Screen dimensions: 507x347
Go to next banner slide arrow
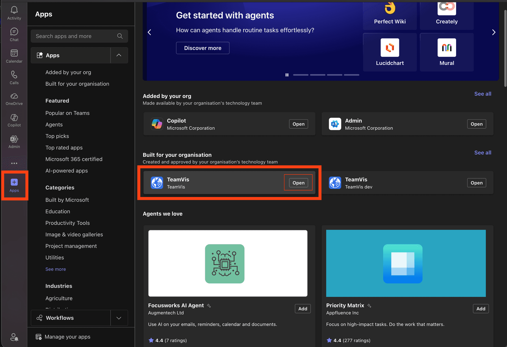coord(494,32)
